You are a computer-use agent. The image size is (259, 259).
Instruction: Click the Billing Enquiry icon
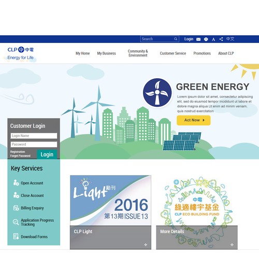tap(16, 208)
